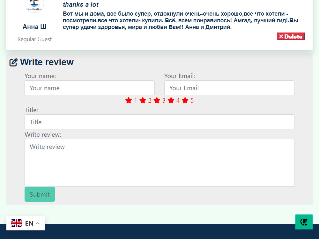Delete the review by Анна Ш

(291, 36)
